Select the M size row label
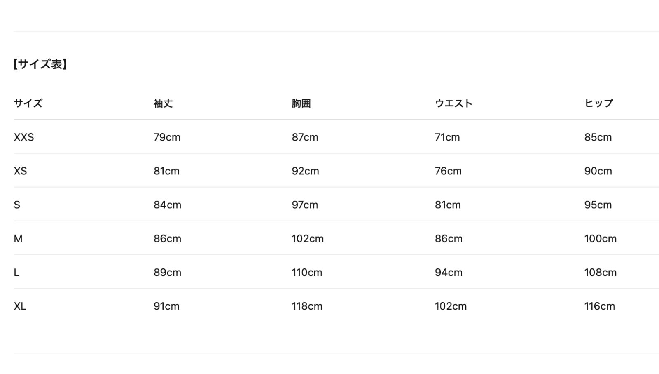This screenshot has height=374, width=659. 18,239
